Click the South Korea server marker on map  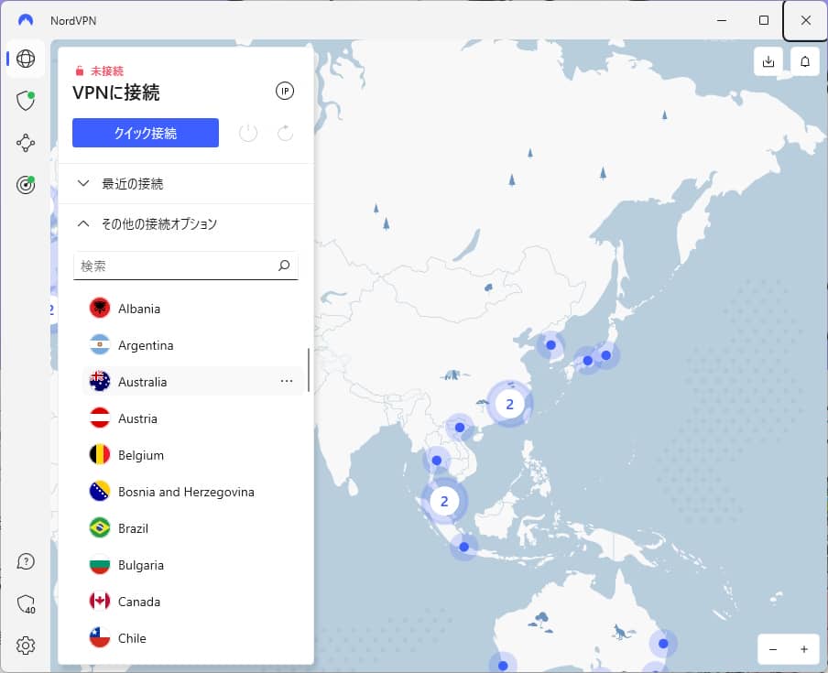tap(550, 345)
